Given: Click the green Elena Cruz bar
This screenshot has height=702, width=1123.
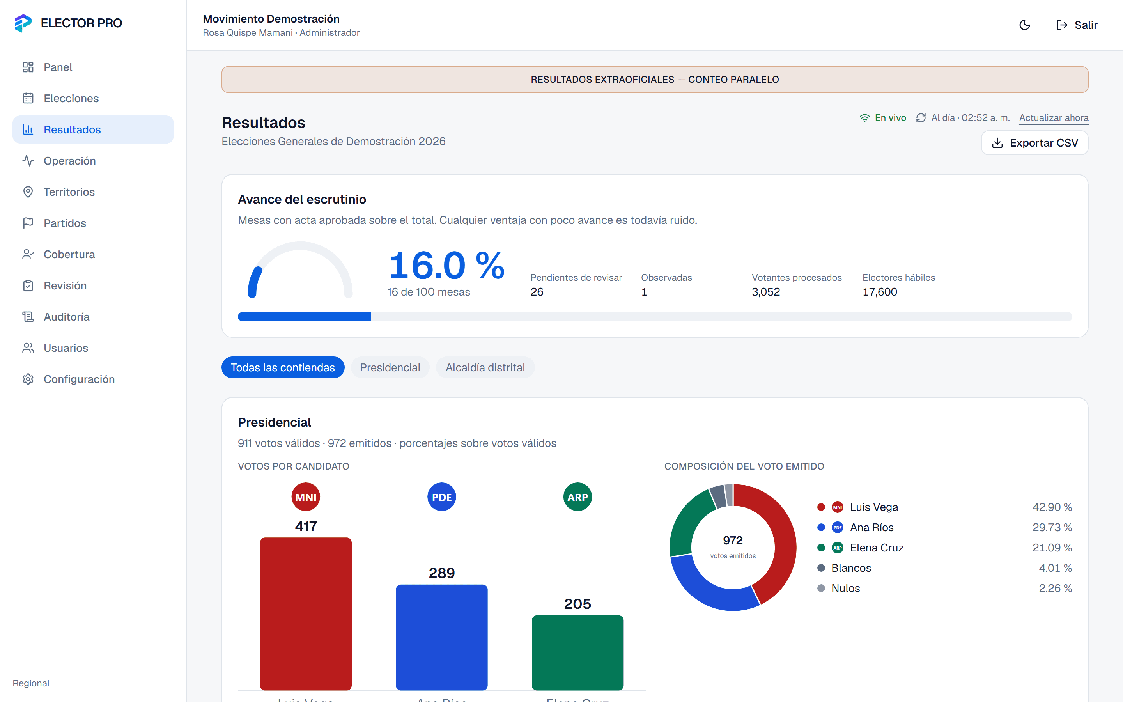Looking at the screenshot, I should pos(577,653).
